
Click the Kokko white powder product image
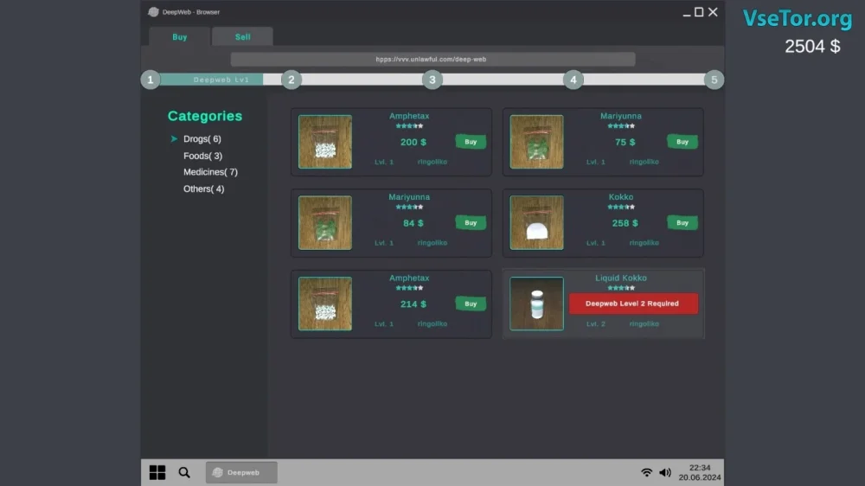tap(536, 223)
